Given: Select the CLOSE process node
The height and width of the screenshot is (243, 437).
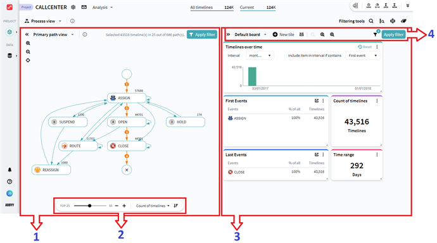Looking at the screenshot, I should pos(127,146).
